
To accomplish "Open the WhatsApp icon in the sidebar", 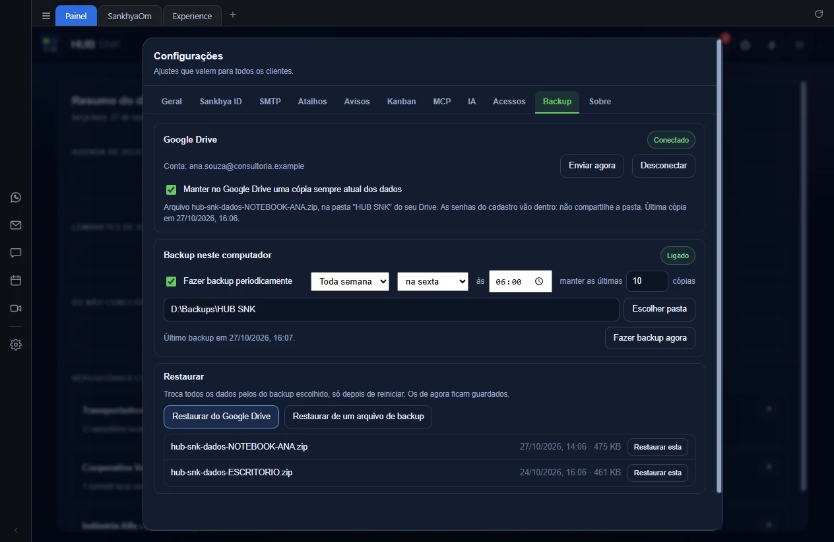I will click(x=16, y=197).
